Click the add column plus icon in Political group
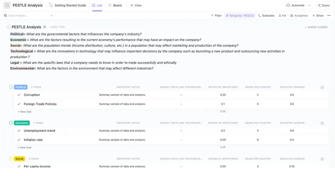This screenshot has height=176, width=335. pos(322,87)
